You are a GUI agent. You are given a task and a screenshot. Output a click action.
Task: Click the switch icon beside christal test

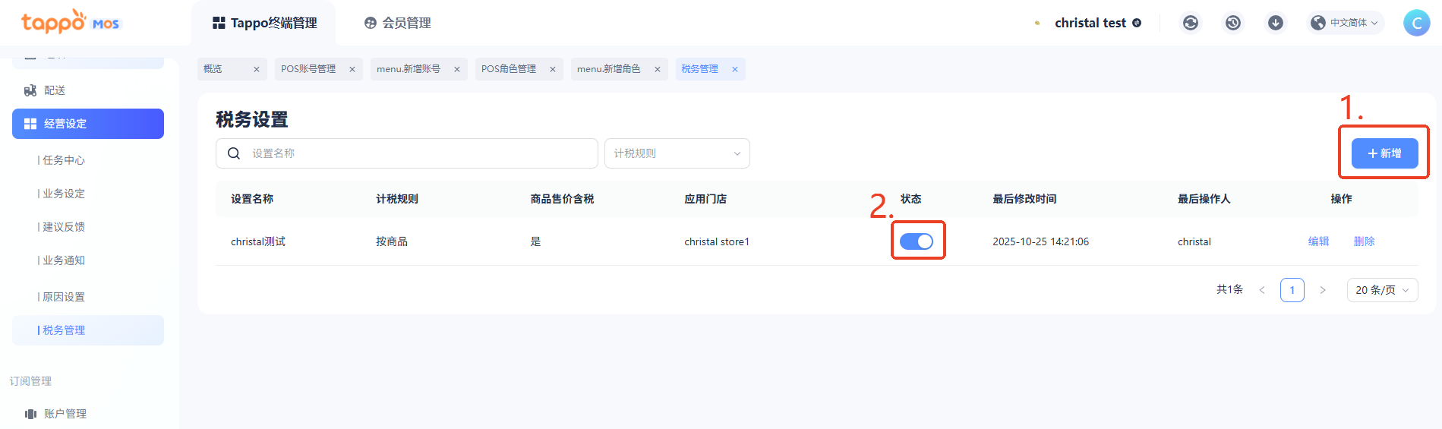1137,23
